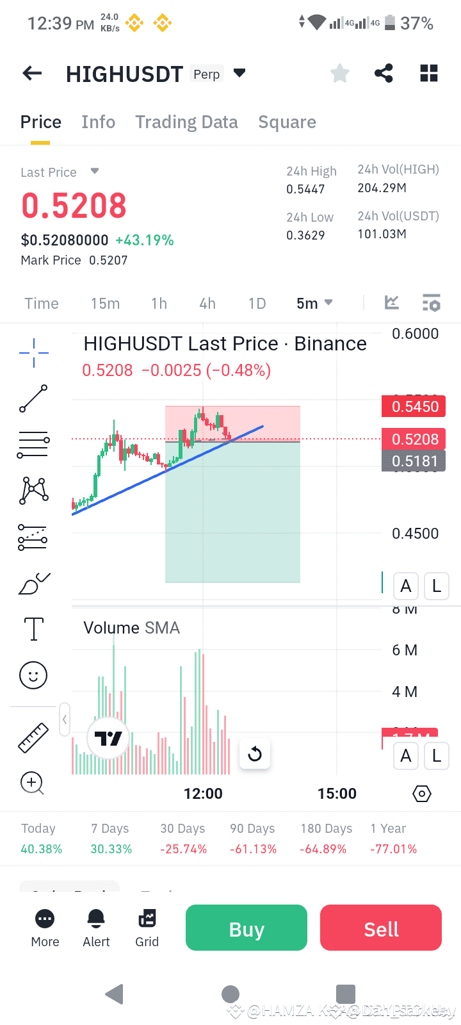Screen dimensions: 461x1025
Task: Open the Trading Data tab
Action: [186, 122]
